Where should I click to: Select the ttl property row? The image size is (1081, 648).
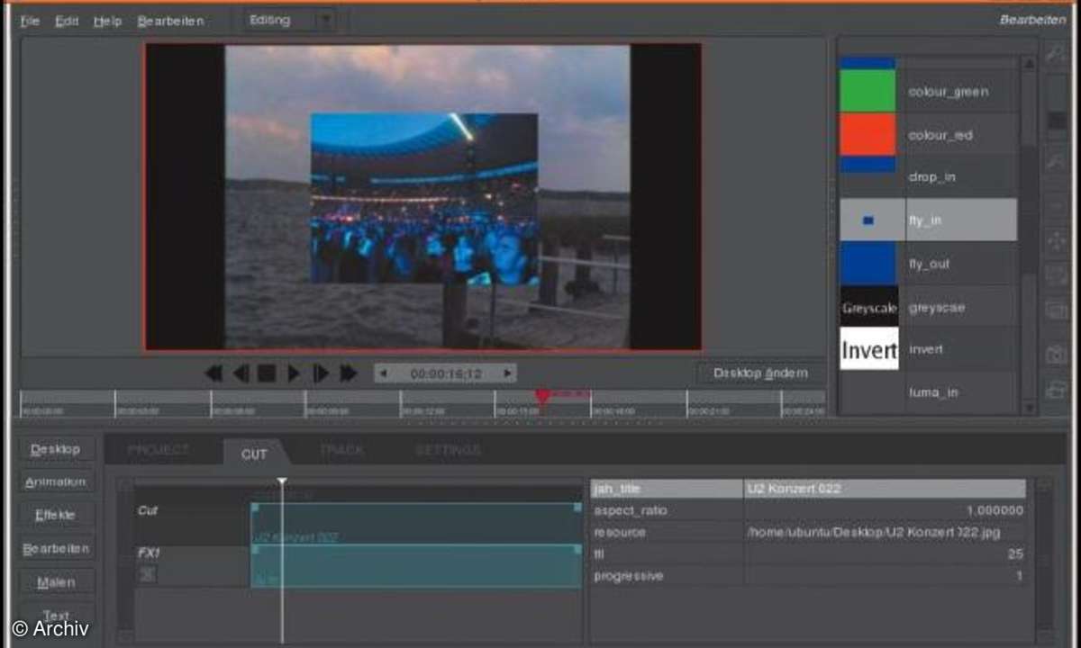pyautogui.click(x=807, y=554)
